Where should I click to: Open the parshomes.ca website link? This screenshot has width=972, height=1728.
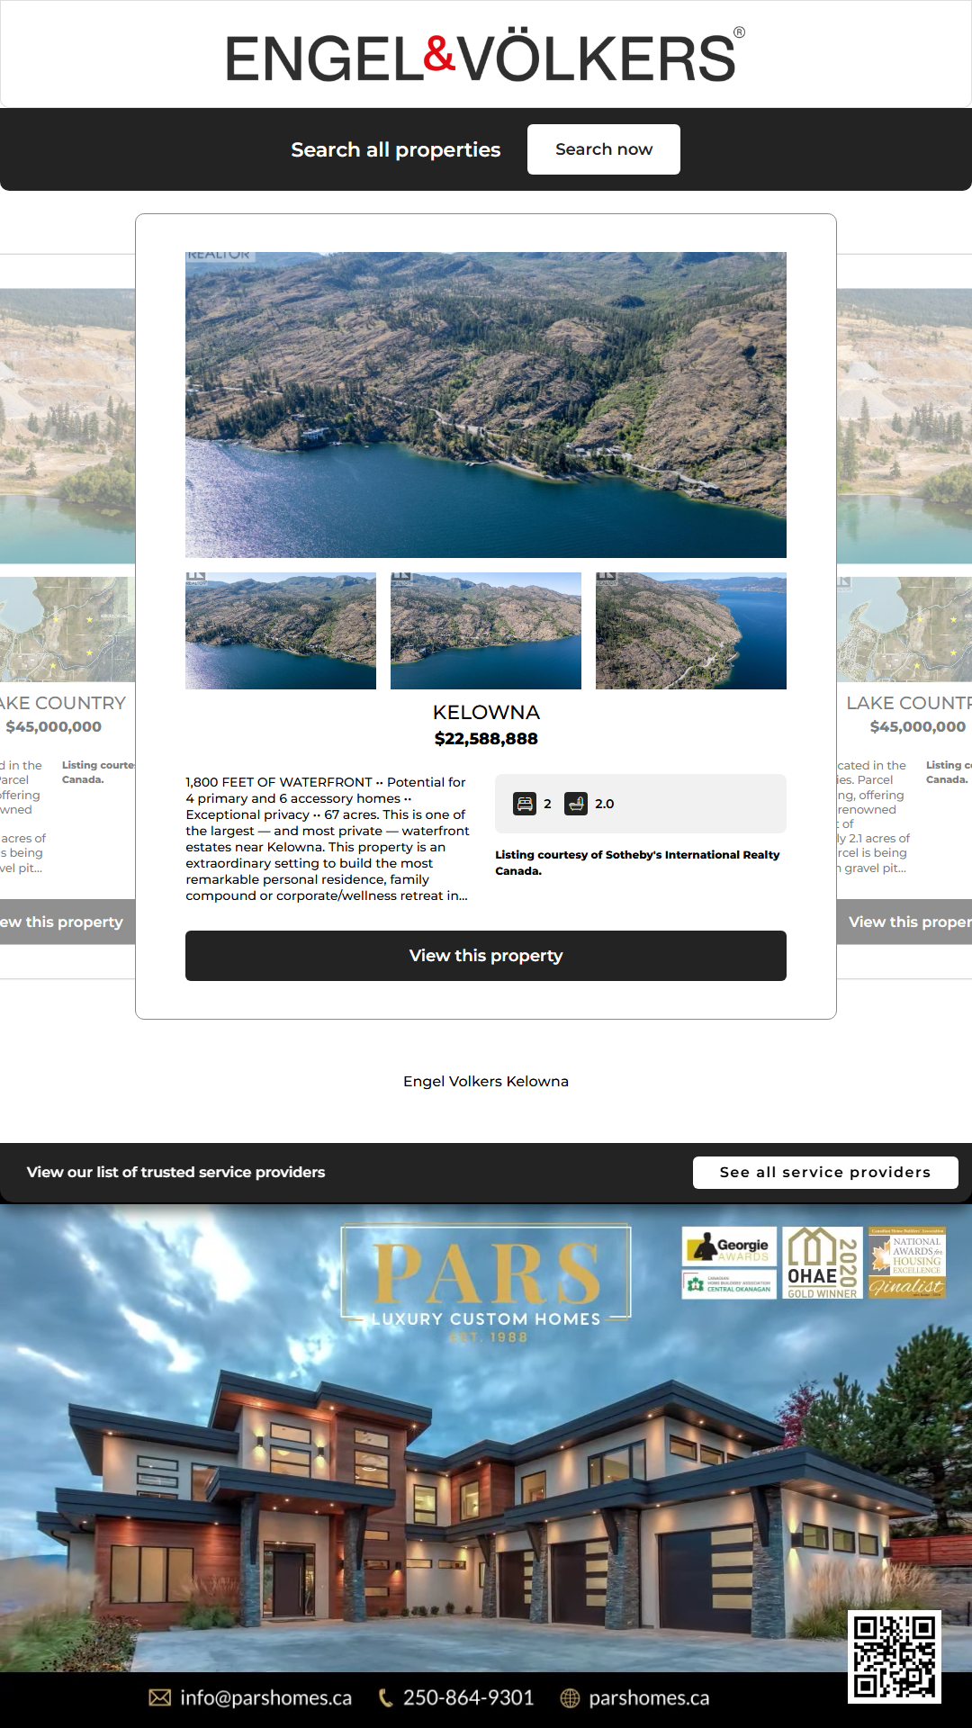[x=648, y=1697]
